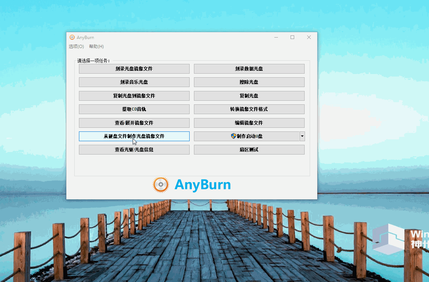This screenshot has height=282, width=429.
Task: Select 刻录光盘镜像文件 task
Action: (134, 69)
